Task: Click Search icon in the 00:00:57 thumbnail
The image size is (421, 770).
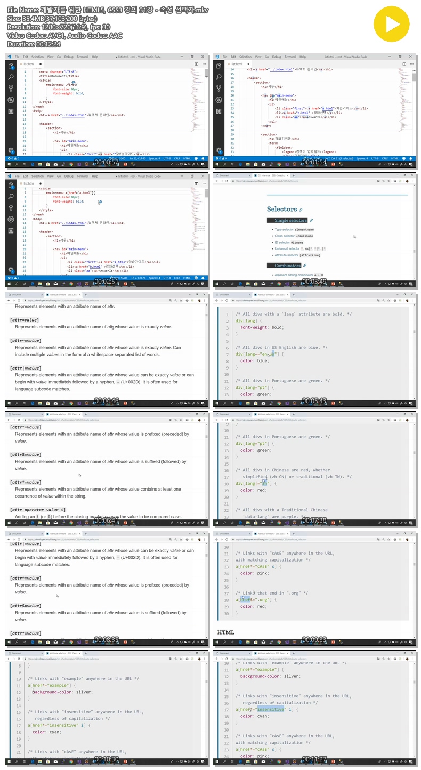Action: [11, 77]
